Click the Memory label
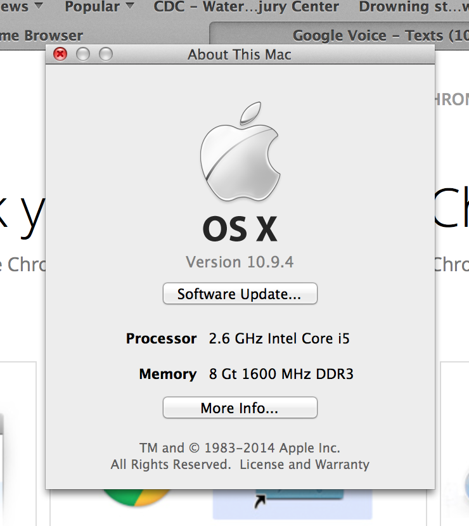The height and width of the screenshot is (526, 469). (x=168, y=374)
